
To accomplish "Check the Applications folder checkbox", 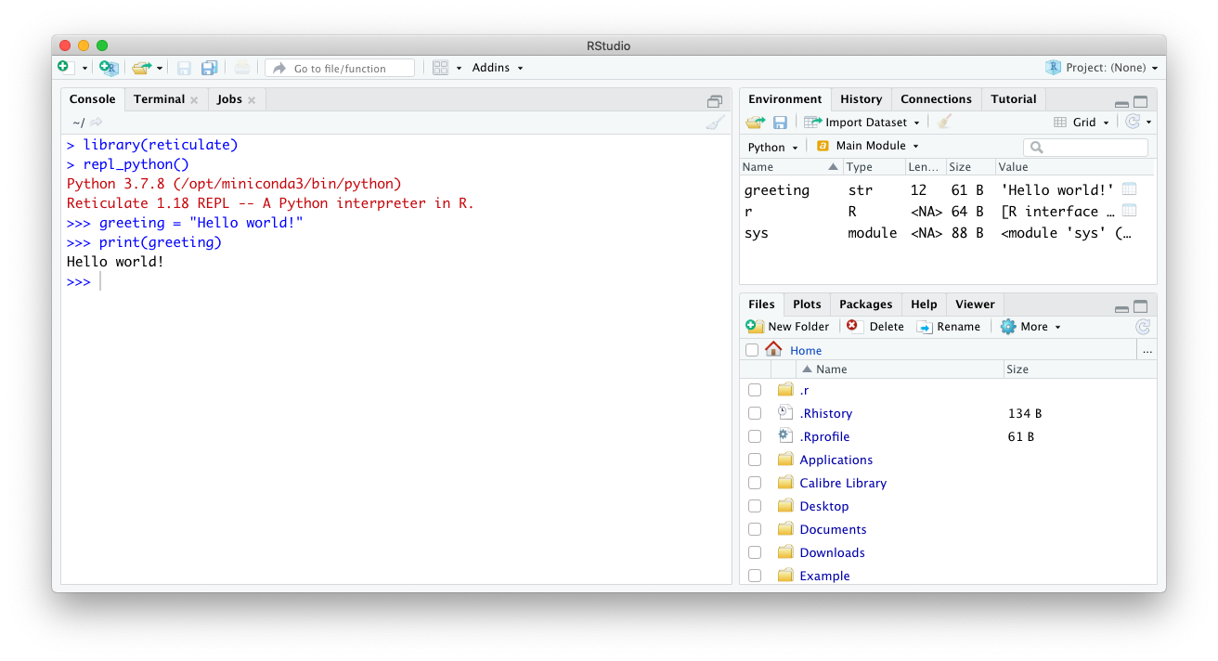I will (x=755, y=460).
